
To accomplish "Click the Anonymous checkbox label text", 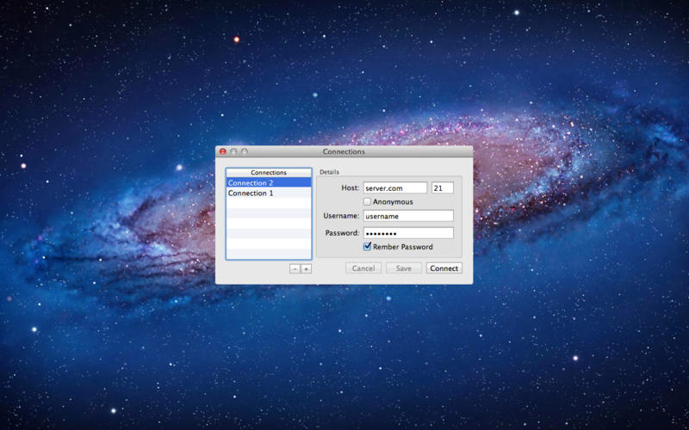I will (393, 202).
